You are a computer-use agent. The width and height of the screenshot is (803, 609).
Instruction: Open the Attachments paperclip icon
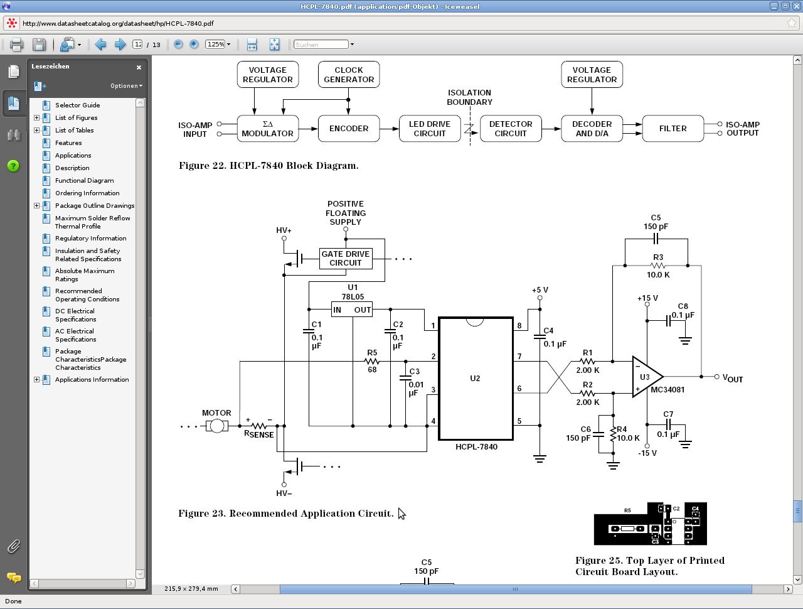pos(14,547)
